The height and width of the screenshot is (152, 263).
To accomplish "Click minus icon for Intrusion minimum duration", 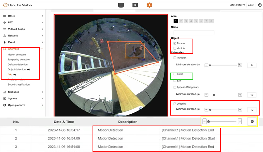I will (206, 65).
